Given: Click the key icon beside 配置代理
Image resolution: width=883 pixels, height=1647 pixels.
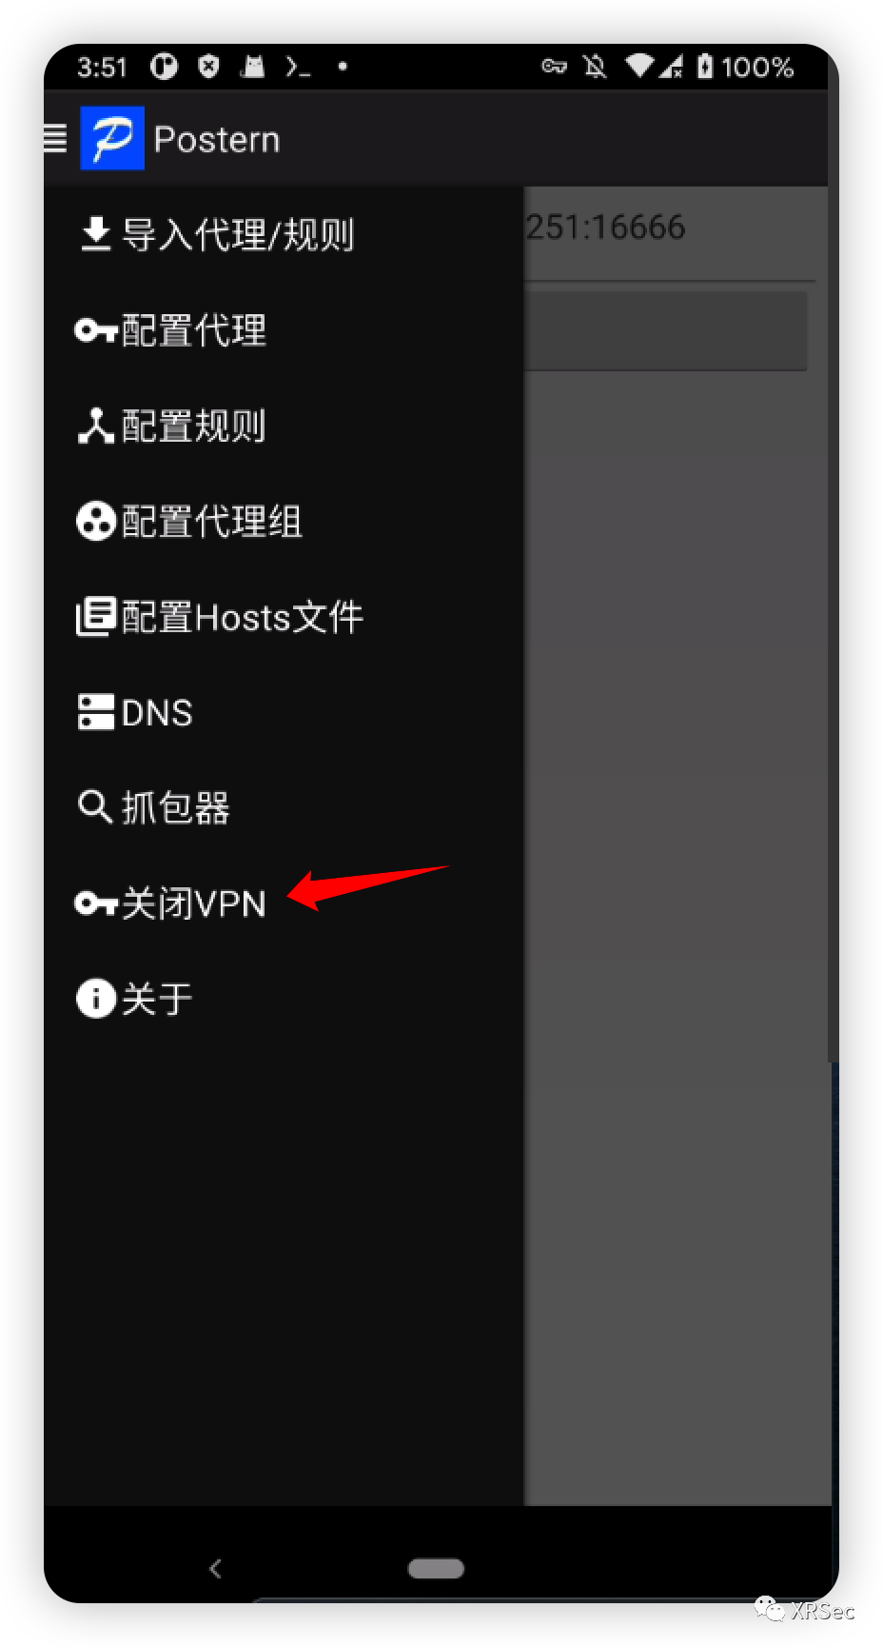Looking at the screenshot, I should pos(96,330).
